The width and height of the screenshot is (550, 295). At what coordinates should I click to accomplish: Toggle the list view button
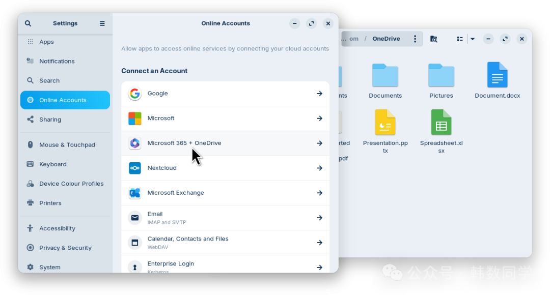click(x=459, y=39)
